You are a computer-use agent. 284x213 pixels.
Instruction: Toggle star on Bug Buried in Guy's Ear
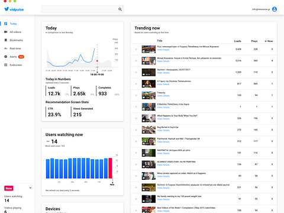pyautogui.click(x=136, y=130)
